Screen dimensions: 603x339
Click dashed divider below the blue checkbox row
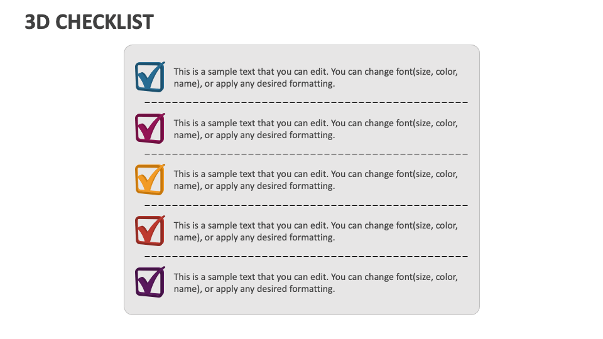[306, 102]
